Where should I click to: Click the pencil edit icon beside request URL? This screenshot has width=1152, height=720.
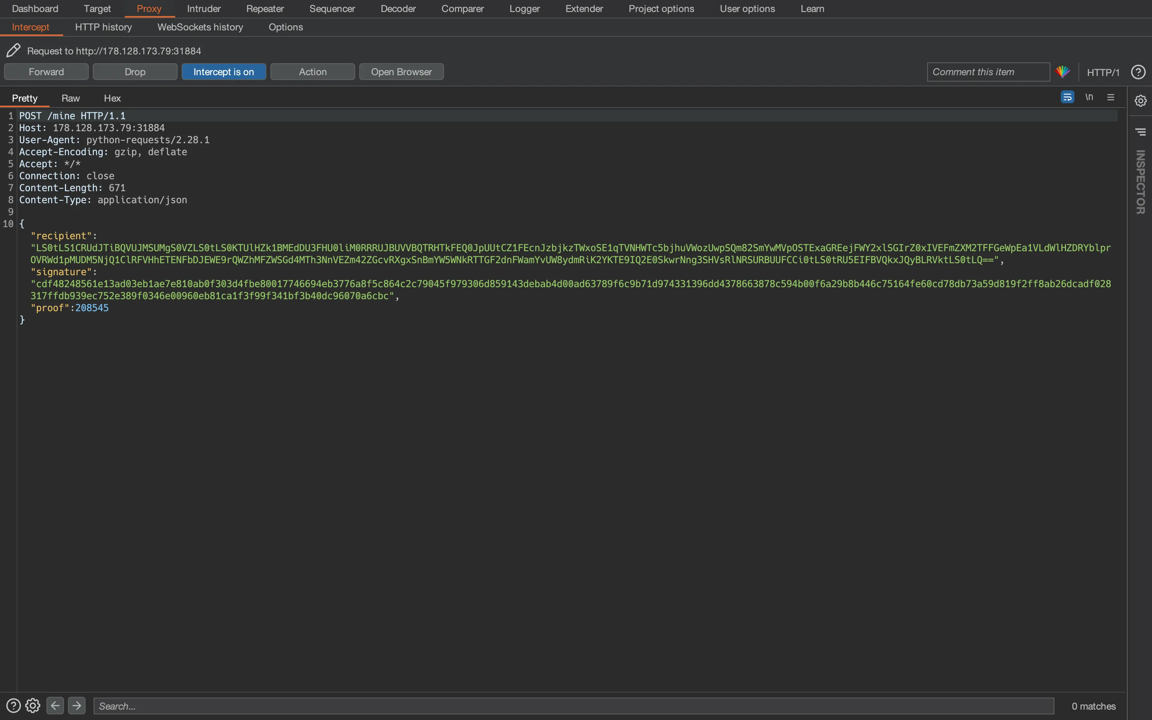click(13, 50)
